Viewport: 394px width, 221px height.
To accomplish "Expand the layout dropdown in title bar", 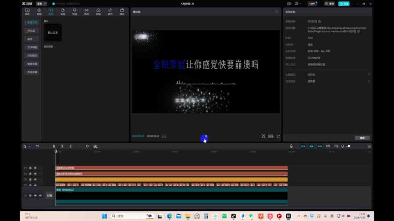I will [298, 4].
